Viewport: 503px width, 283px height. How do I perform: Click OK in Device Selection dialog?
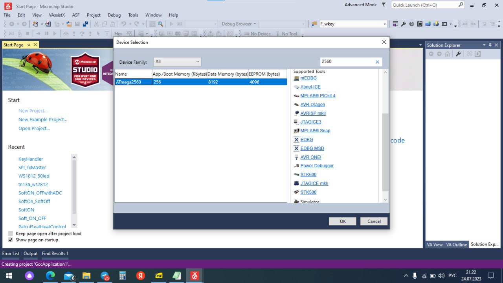343,221
